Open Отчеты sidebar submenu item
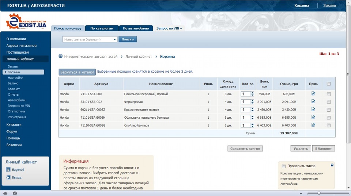 point(14,95)
